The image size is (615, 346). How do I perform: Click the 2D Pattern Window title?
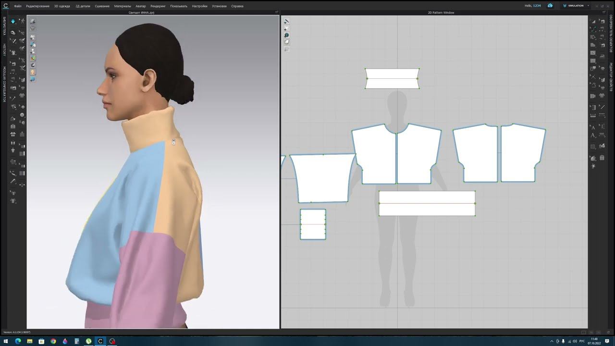[x=441, y=12]
